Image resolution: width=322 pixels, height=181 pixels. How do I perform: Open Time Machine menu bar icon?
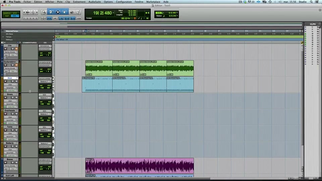(x=270, y=2)
